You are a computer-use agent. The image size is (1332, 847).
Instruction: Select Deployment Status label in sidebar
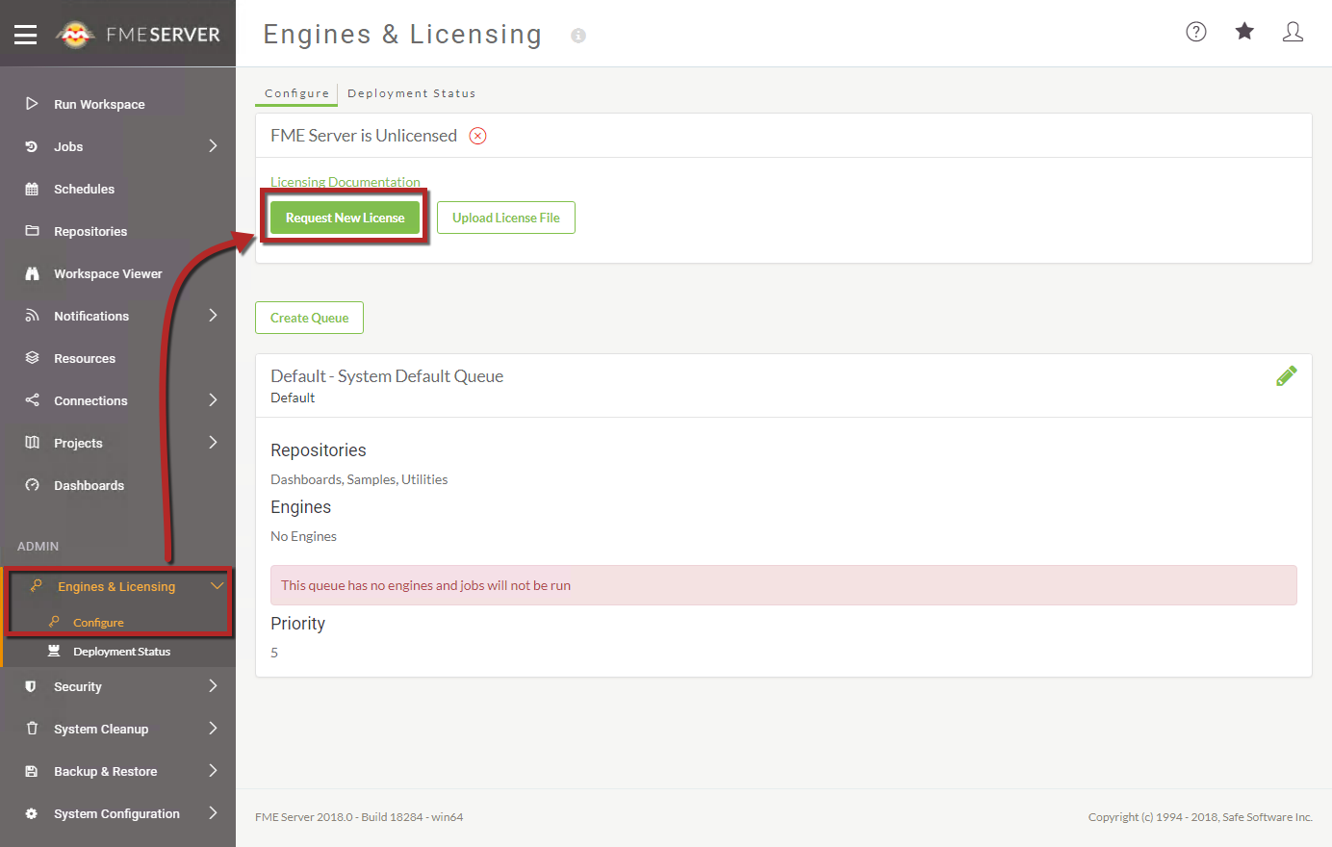click(x=121, y=652)
